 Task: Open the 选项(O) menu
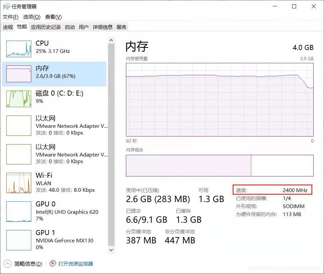click(32, 17)
